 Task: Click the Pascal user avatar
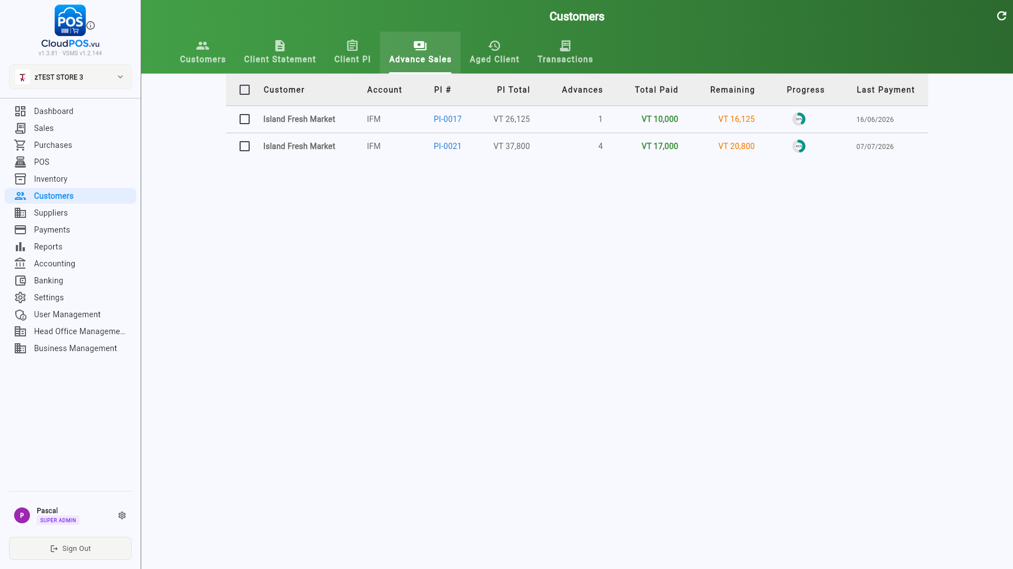coord(22,515)
